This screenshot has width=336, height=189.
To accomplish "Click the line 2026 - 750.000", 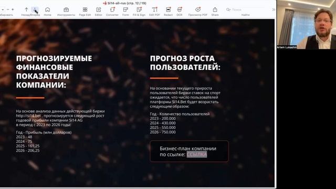I will tap(163, 132).
